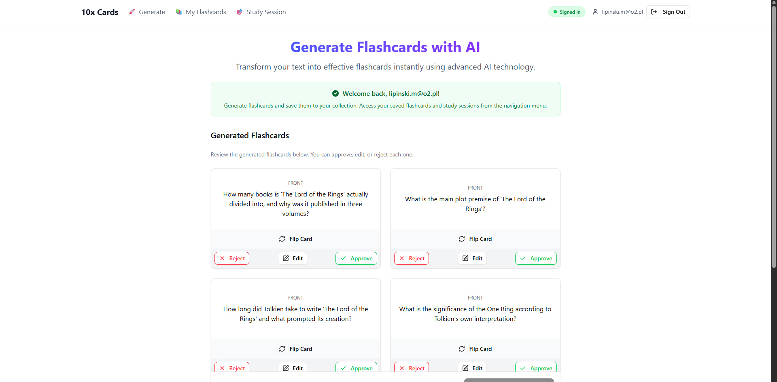The image size is (777, 382).
Task: Click the books icon beside My Flashcards
Action: (x=178, y=12)
